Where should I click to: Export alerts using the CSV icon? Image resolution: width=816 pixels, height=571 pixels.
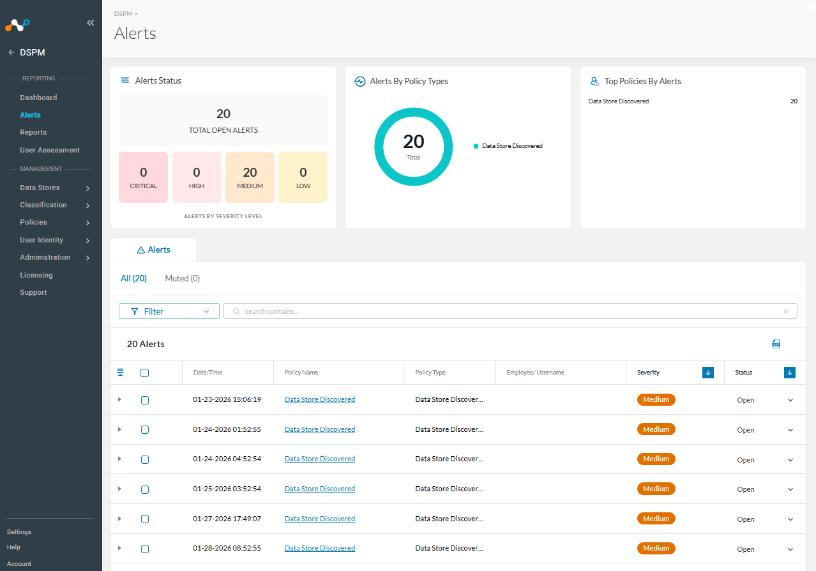(776, 344)
